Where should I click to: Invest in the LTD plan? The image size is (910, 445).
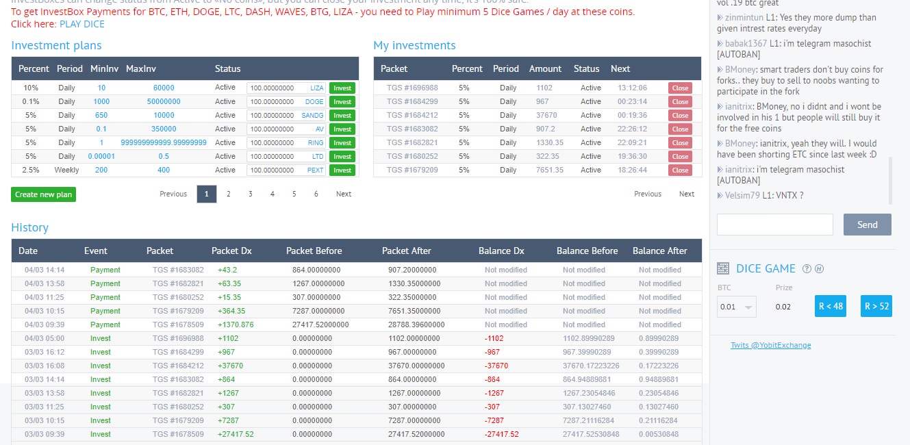[x=342, y=156]
